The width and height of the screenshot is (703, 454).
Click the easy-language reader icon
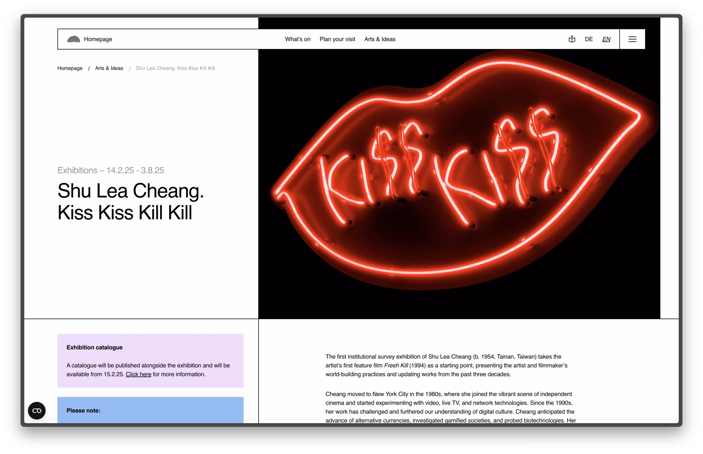tap(572, 39)
